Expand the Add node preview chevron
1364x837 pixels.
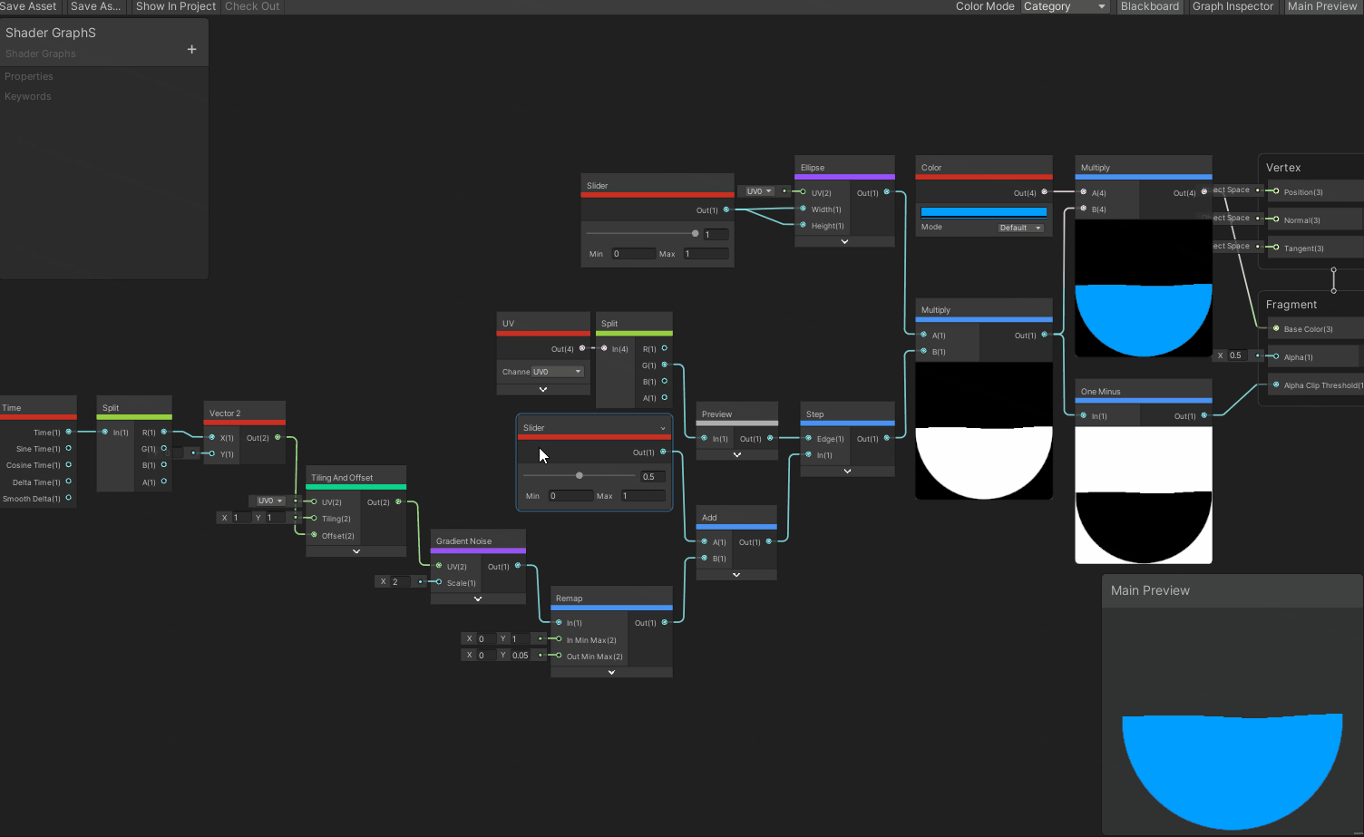[x=736, y=574]
